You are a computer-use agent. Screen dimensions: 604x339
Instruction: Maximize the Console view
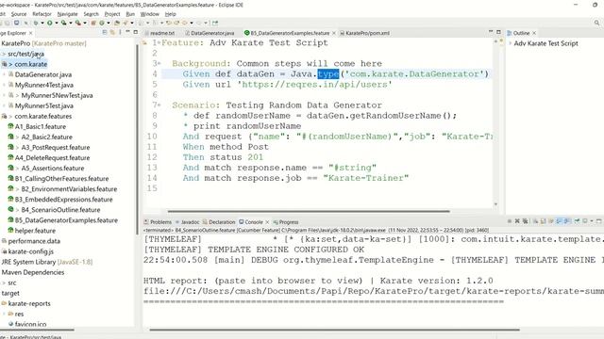pos(599,221)
